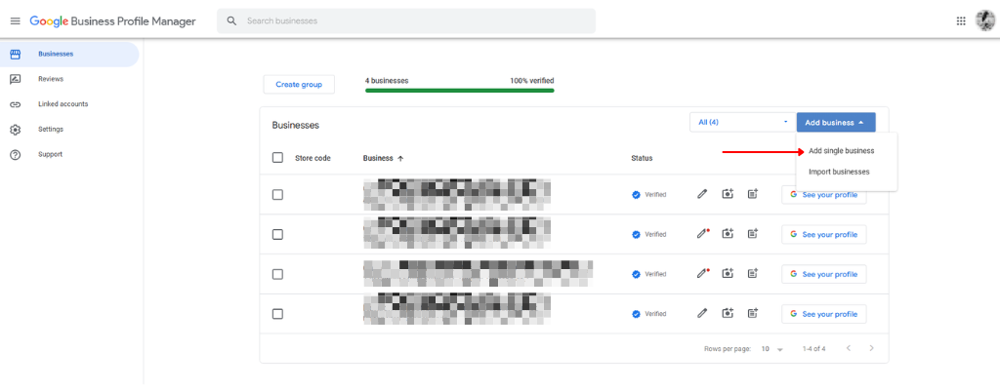Click the Status column header
This screenshot has width=1000, height=390.
point(642,158)
